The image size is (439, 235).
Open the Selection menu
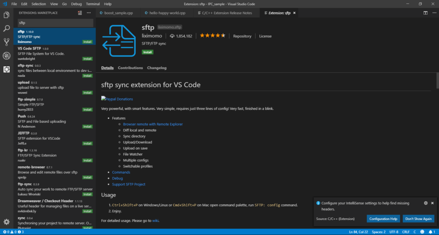(x=39, y=4)
